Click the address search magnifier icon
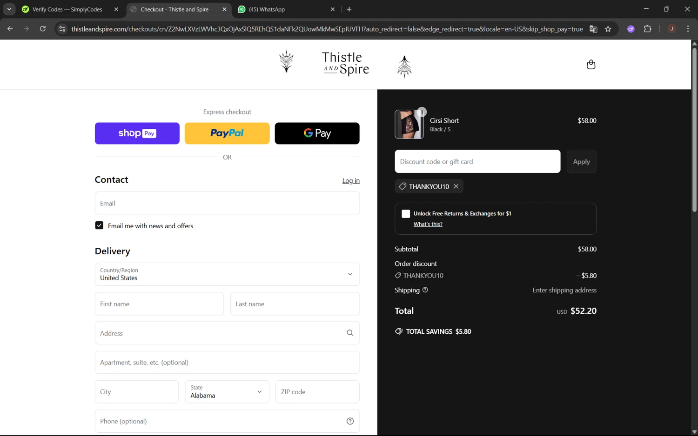 (350, 333)
